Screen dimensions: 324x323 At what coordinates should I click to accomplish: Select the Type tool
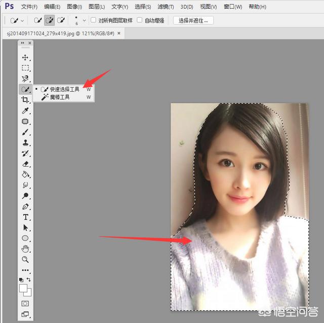[x=25, y=217]
